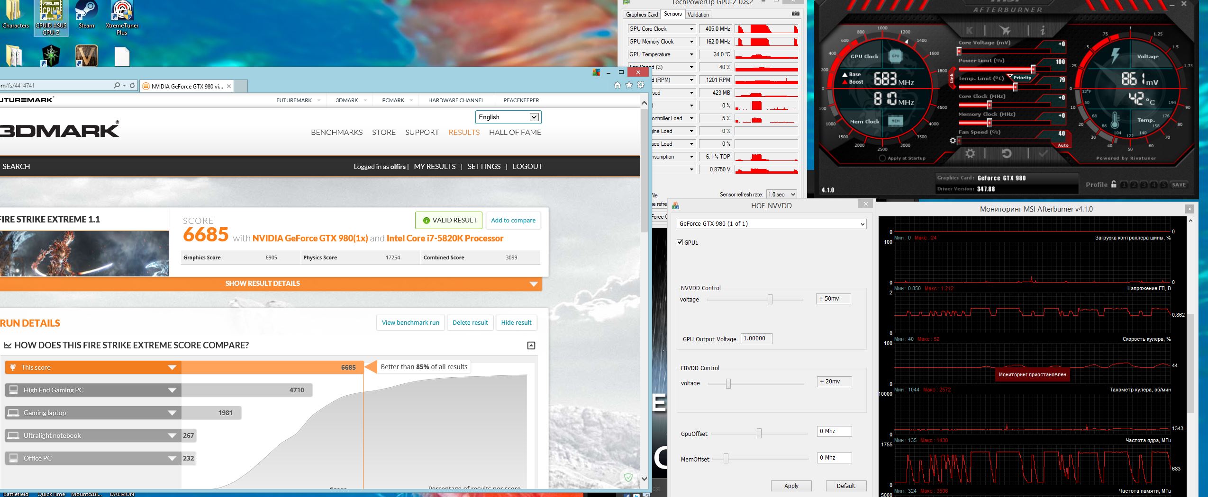Open the Mount & Blade V-shaped desktop icon
Screen dimensions: 1208x497
click(87, 55)
